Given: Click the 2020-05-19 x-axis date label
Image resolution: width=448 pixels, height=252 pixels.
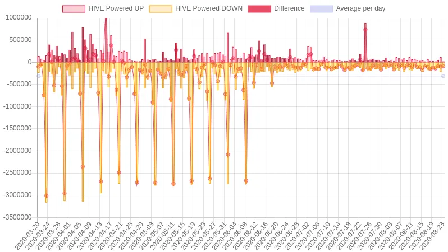Looking at the screenshot, I should click(182, 235).
